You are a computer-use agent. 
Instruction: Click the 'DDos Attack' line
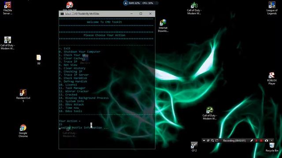tap(71, 104)
